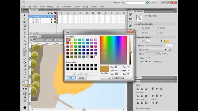Open the Commands menu
198x111 pixels.
[x=66, y=7]
